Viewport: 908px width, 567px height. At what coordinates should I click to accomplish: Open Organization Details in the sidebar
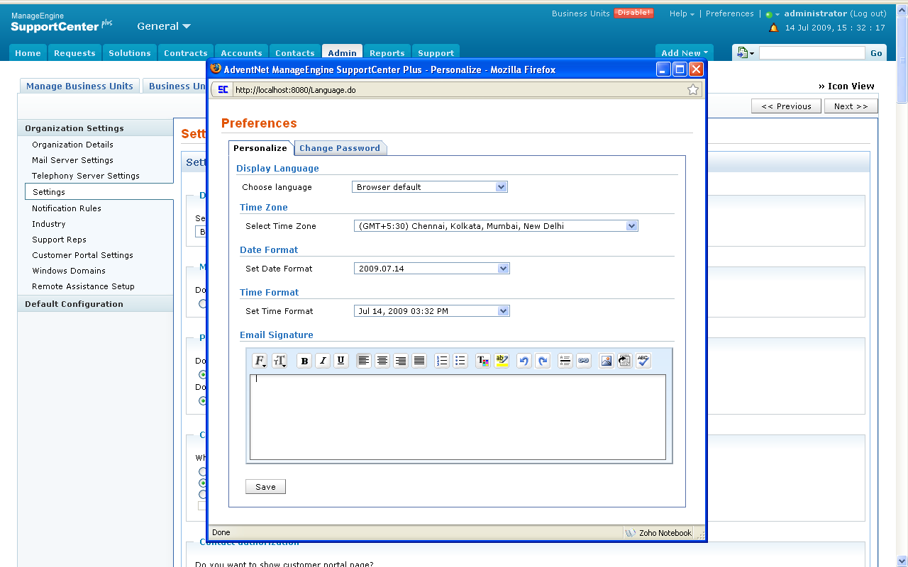pyautogui.click(x=72, y=145)
